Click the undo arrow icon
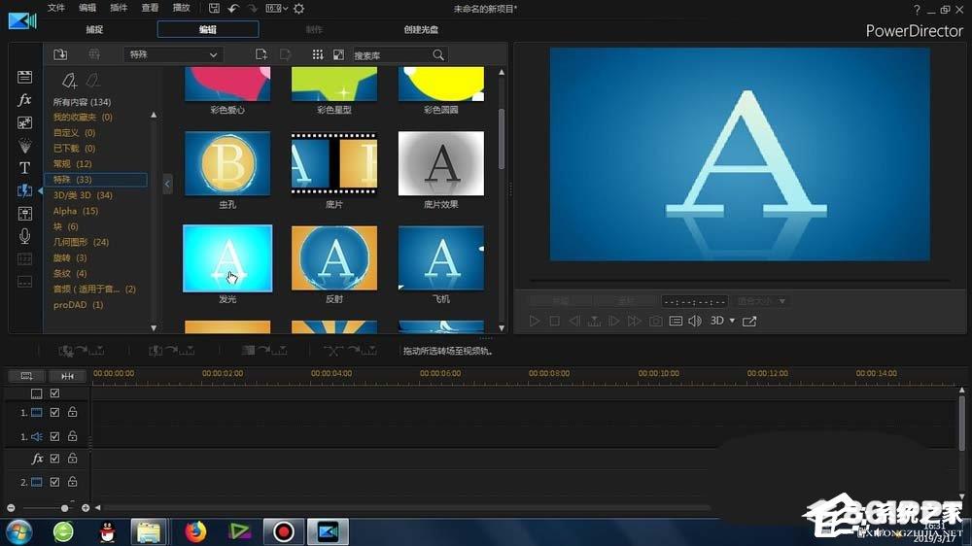 (x=233, y=8)
